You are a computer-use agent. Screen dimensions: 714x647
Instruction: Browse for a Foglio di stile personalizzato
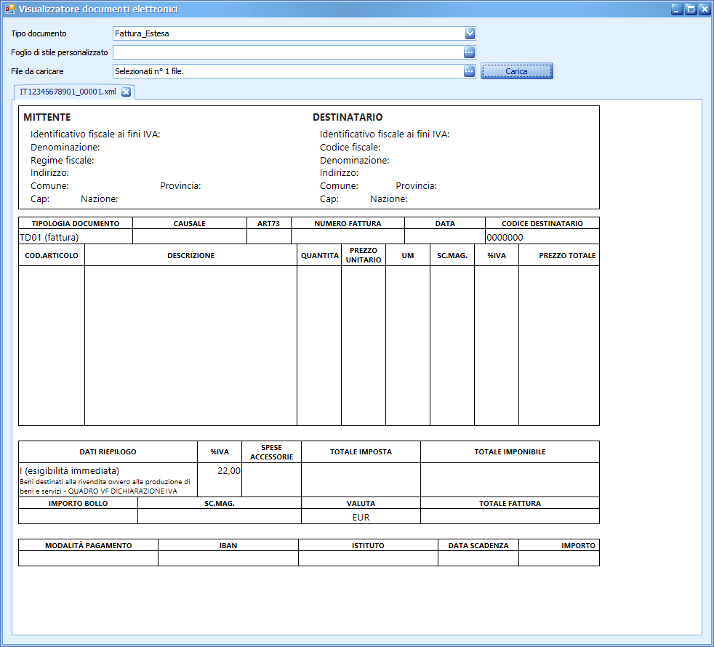469,52
